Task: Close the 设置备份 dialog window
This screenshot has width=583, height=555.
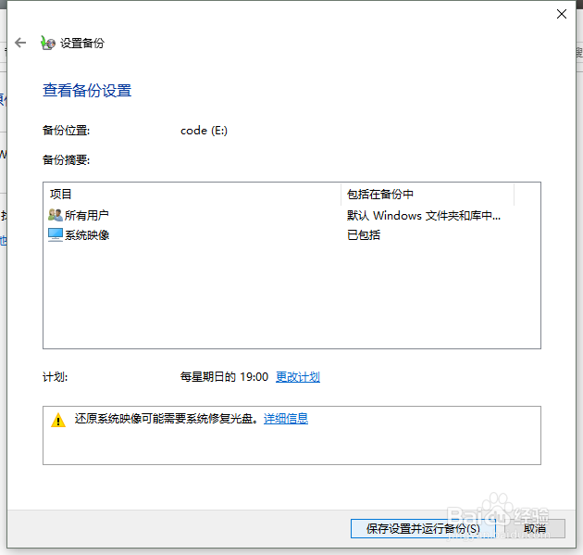Action: coord(562,14)
